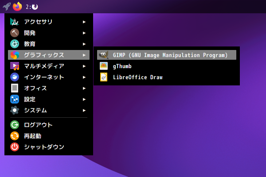Screen dimensions: 266x177
Task: Click the orange 再起動 icon
Action: click(x=15, y=136)
